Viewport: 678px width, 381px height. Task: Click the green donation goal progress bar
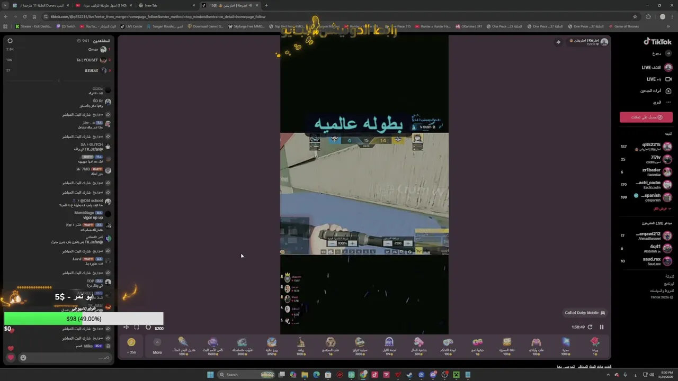(84, 319)
